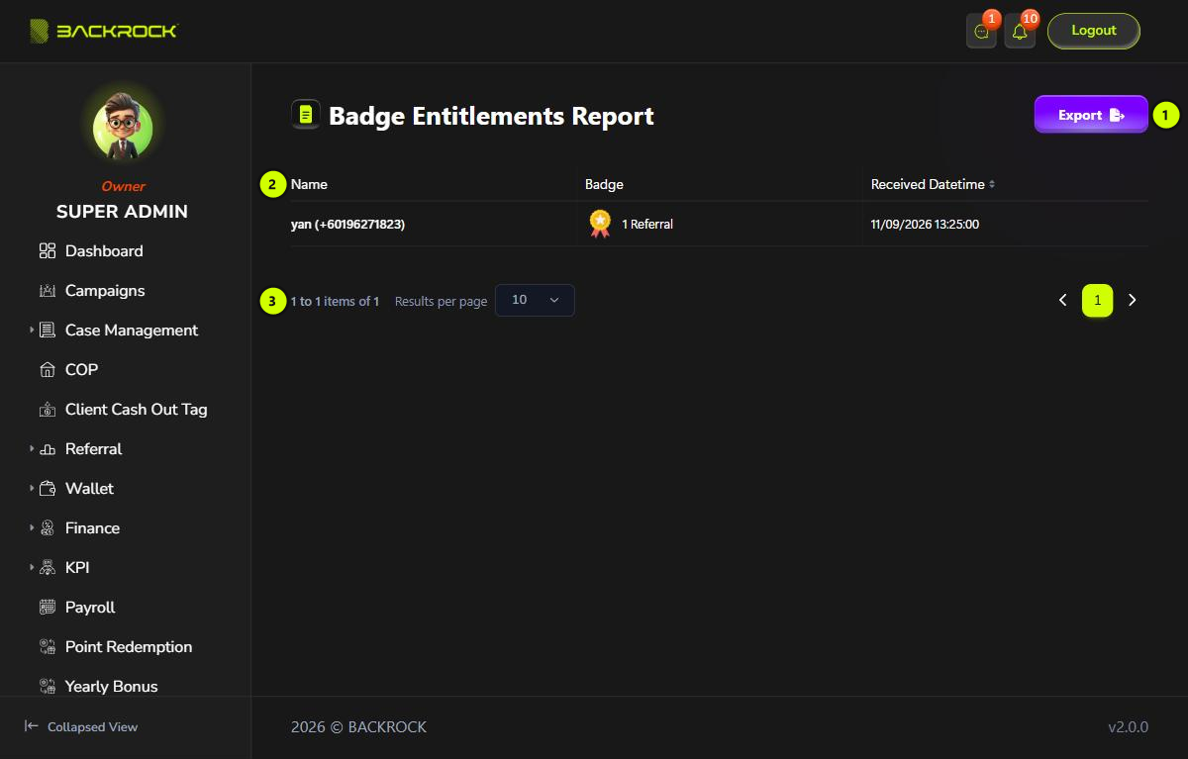Click the Collapsed View arrow icon
The width and height of the screenshot is (1188, 759).
32,726
